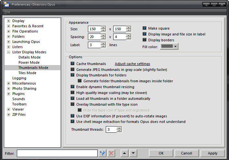229x160 pixels.
Task: Toggle the Cache thumbnails checkbox
Action: 72,63
